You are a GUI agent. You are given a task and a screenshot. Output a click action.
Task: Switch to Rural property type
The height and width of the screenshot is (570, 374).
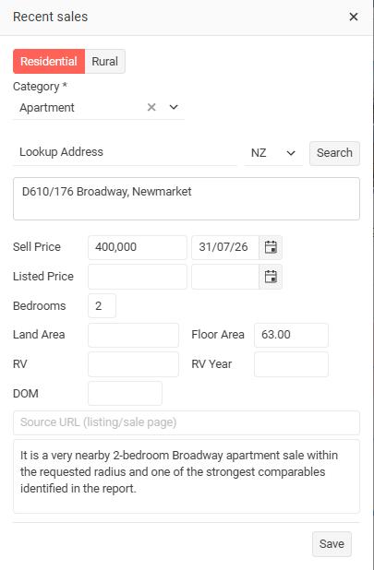pos(104,62)
